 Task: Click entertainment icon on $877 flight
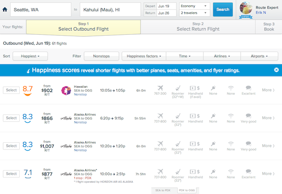coord(195,172)
